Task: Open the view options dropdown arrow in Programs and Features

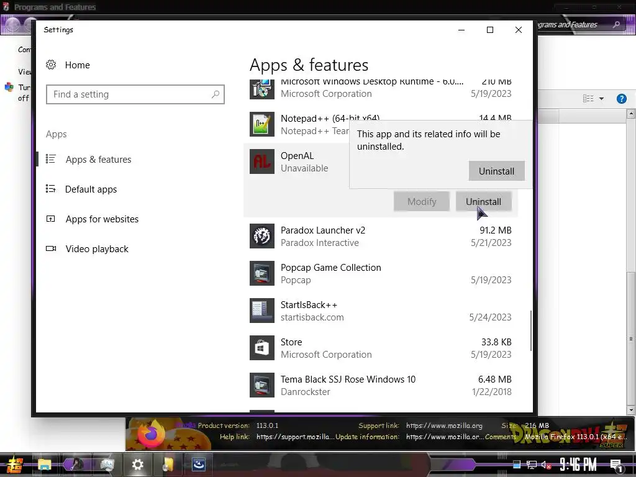Action: pyautogui.click(x=601, y=99)
